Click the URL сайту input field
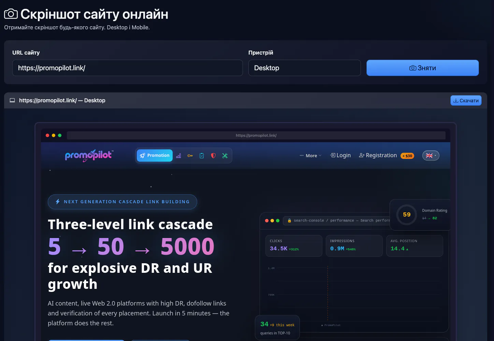The height and width of the screenshot is (341, 494). [128, 68]
